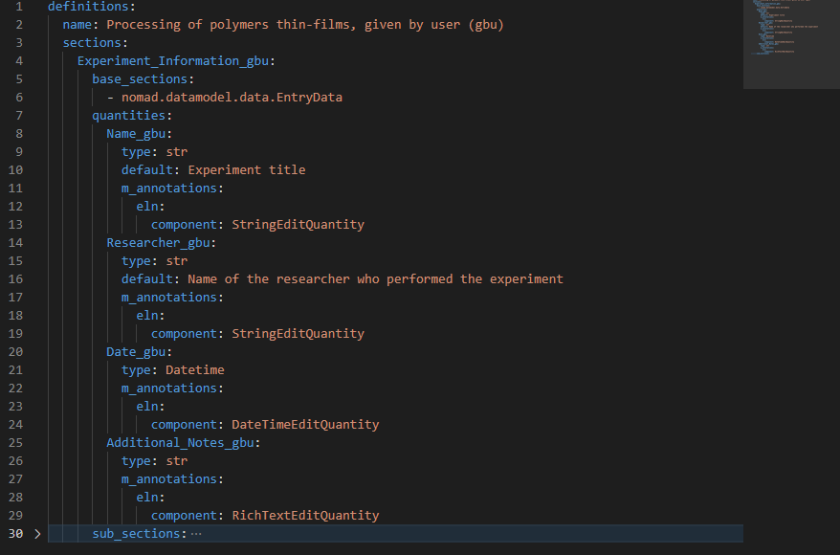Click 'Name of the researcher who performed' text
This screenshot has width=840, height=555.
click(x=320, y=279)
